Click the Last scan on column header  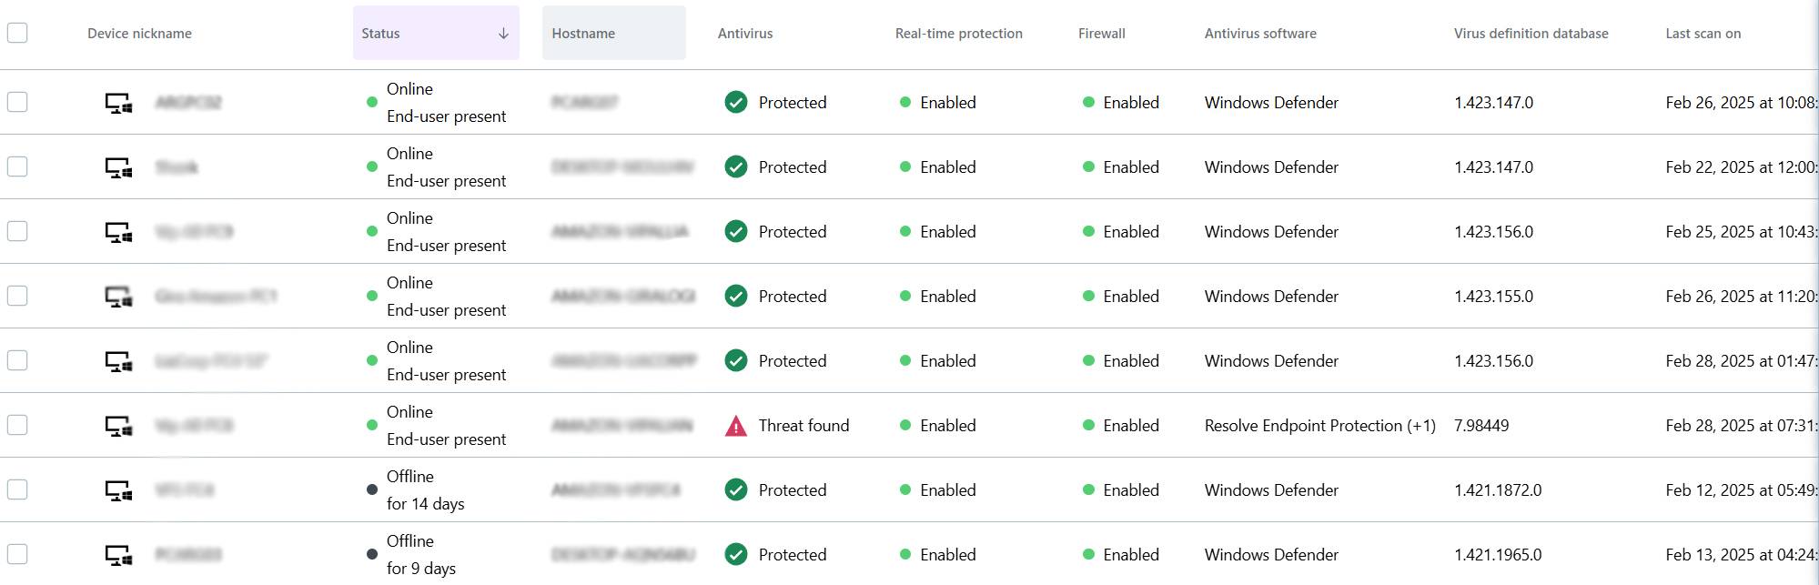coord(1703,34)
